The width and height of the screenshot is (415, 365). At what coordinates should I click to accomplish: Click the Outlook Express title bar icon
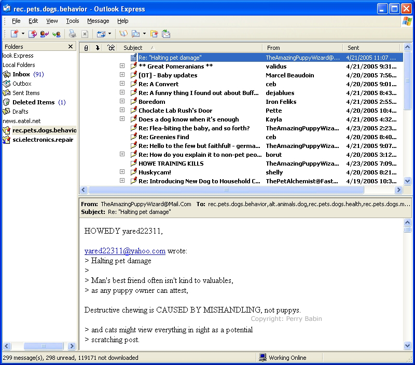pyautogui.click(x=7, y=9)
